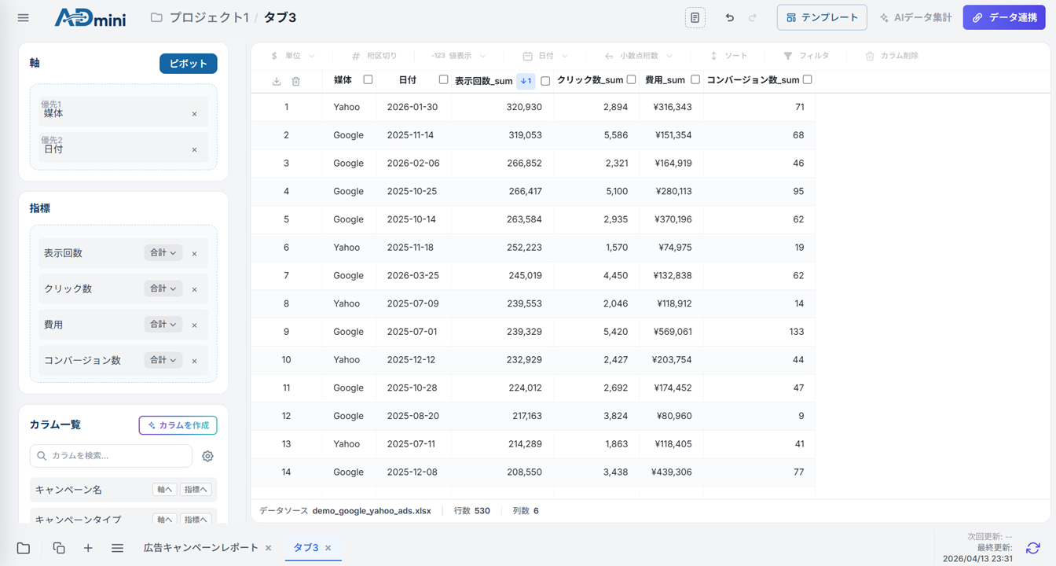
Task: Open the 値表示 dropdown
Action: click(x=459, y=56)
